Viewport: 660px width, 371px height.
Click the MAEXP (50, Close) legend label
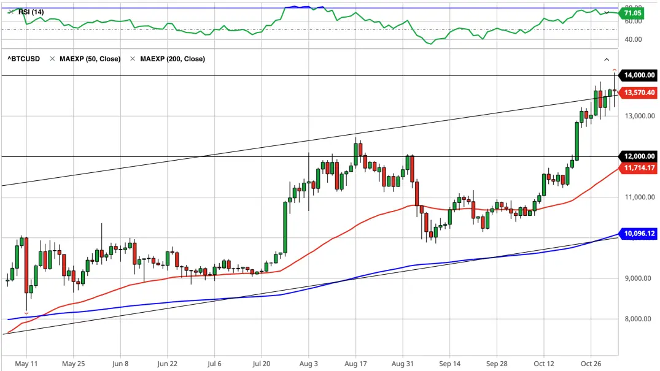pos(90,59)
